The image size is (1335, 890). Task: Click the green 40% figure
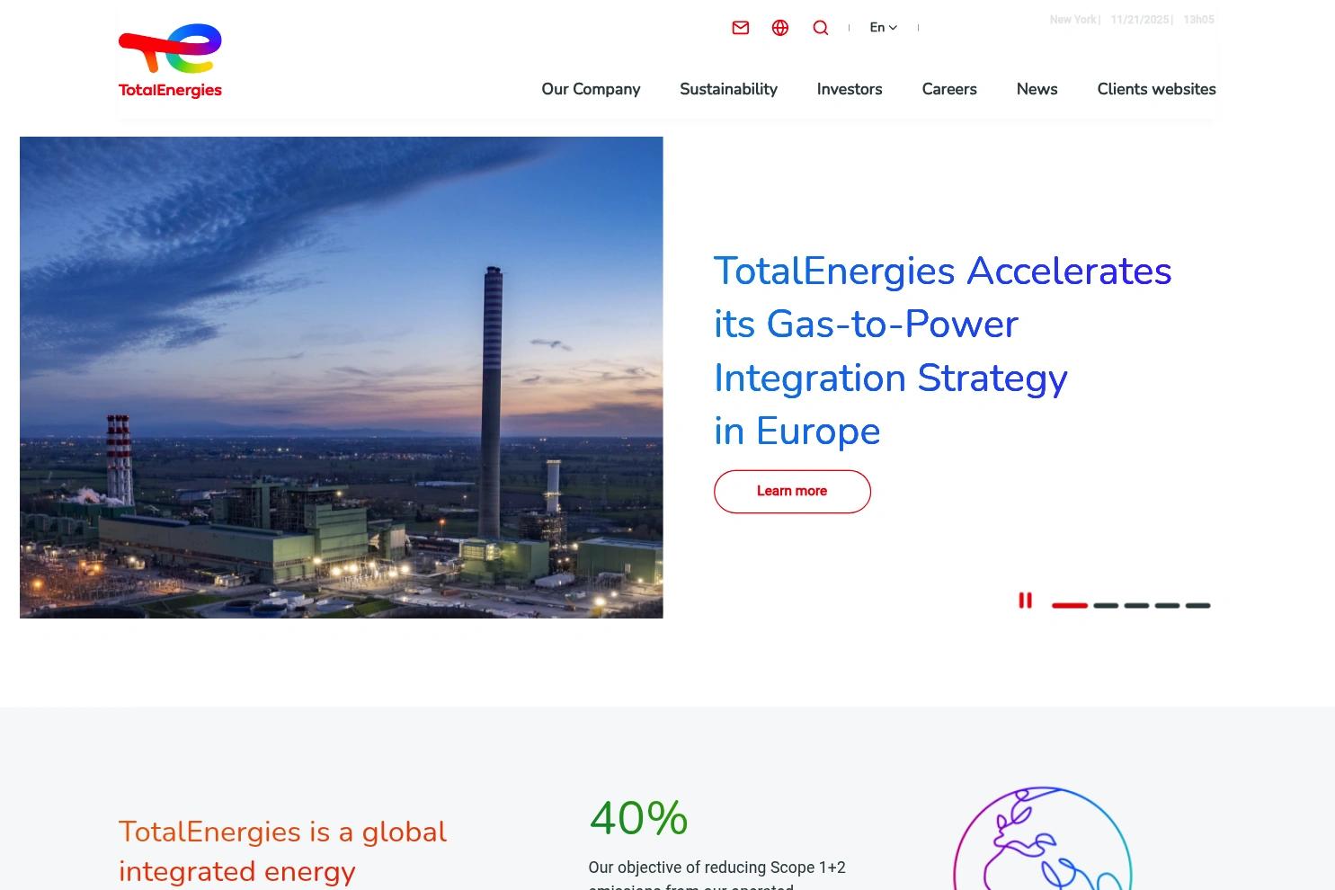coord(638,819)
